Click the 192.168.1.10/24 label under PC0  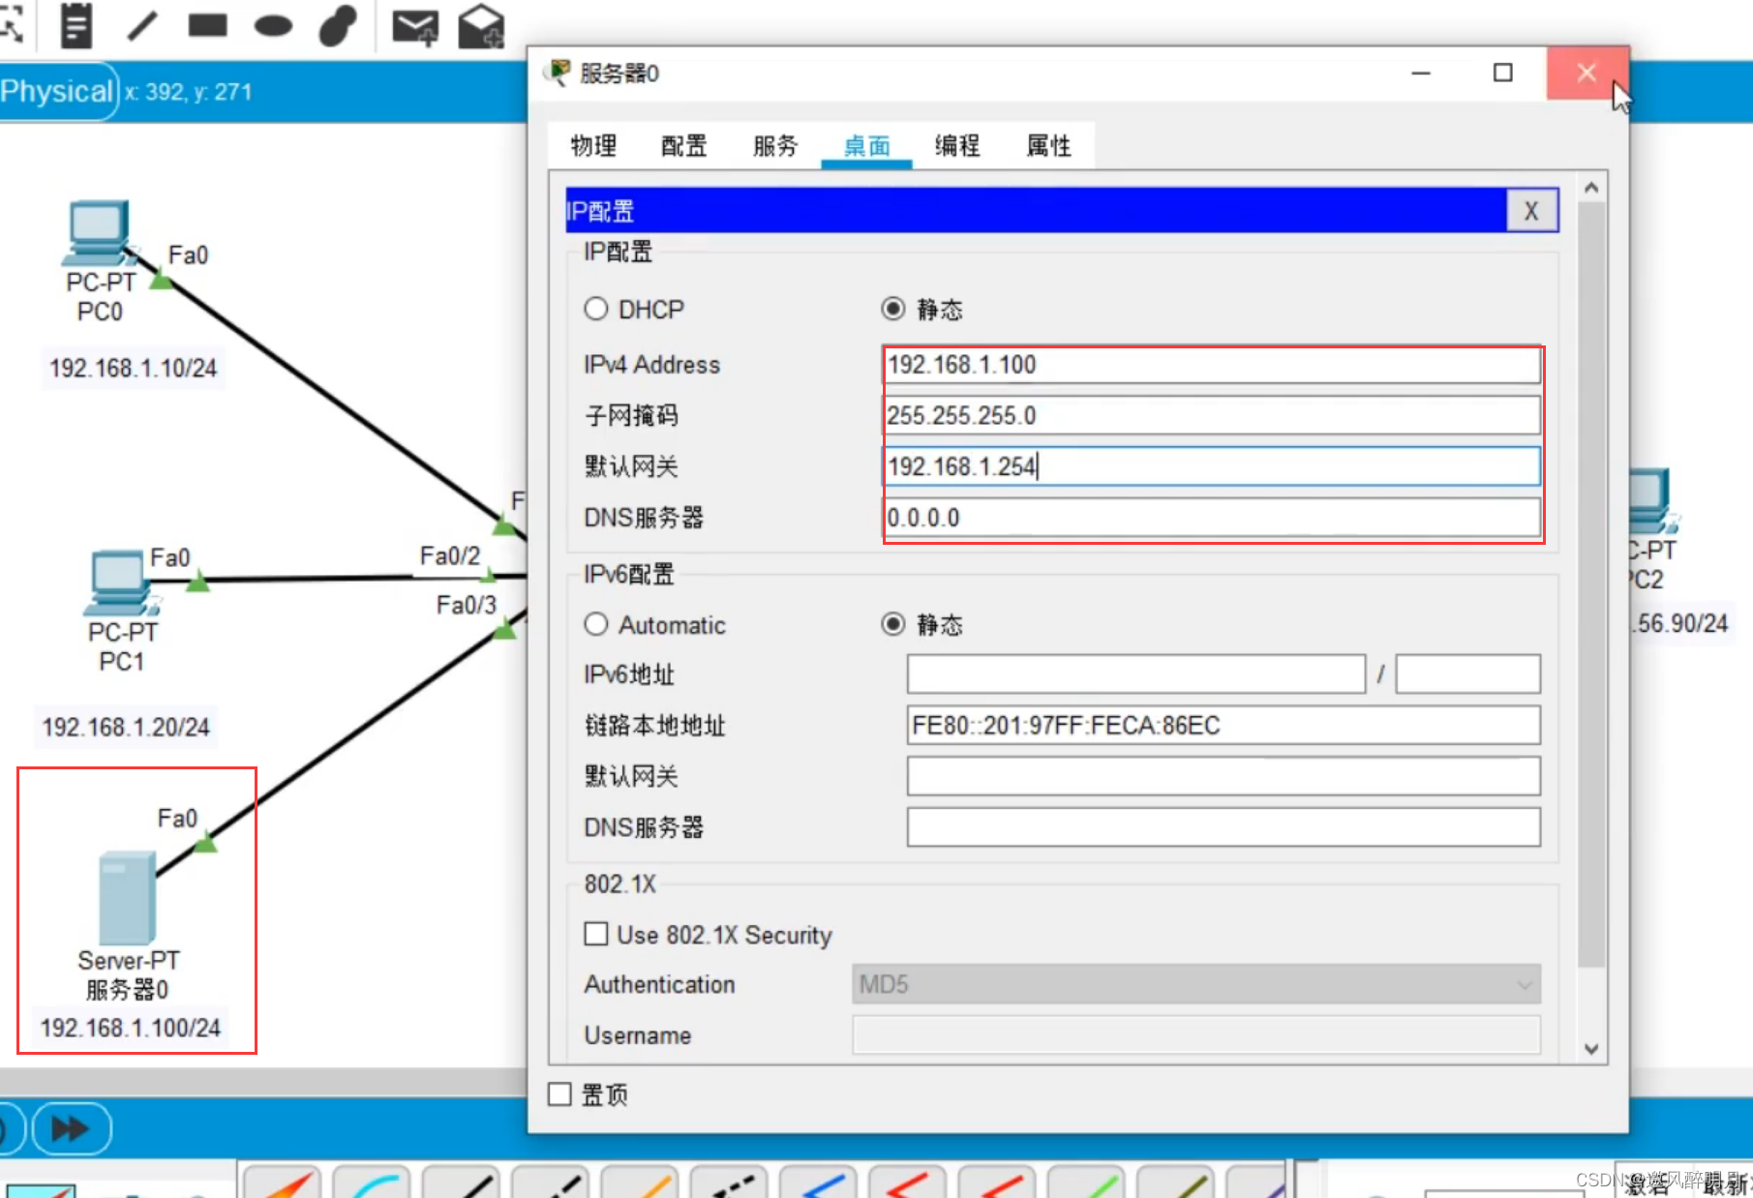[134, 369]
